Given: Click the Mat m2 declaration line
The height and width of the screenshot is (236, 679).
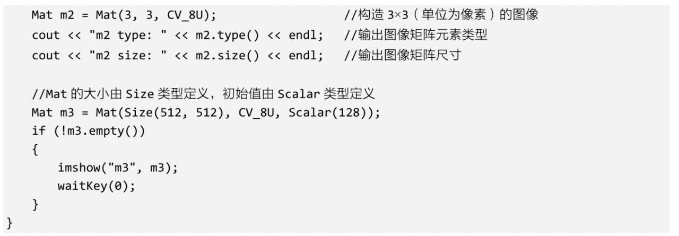Looking at the screenshot, I should (123, 15).
